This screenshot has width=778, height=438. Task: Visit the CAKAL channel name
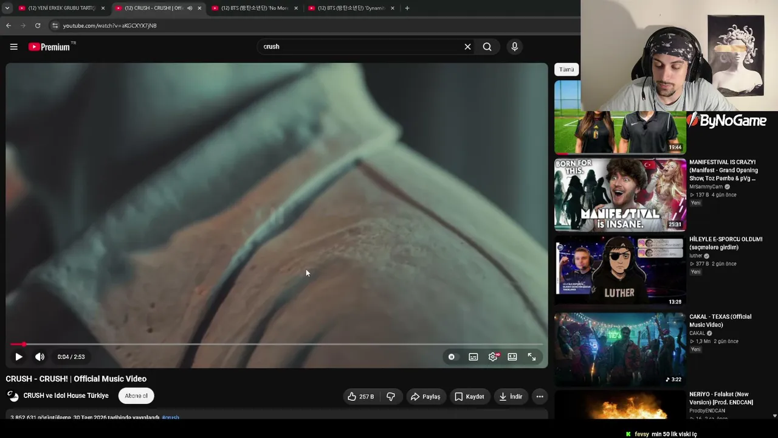click(697, 333)
